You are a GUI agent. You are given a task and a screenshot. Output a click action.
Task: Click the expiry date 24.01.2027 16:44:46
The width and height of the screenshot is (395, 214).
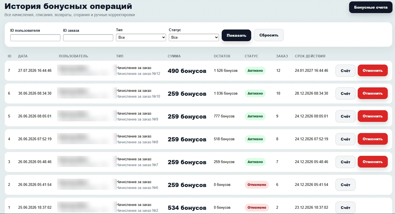(312, 71)
